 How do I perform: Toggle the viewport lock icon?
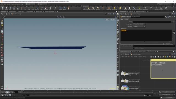(118, 25)
